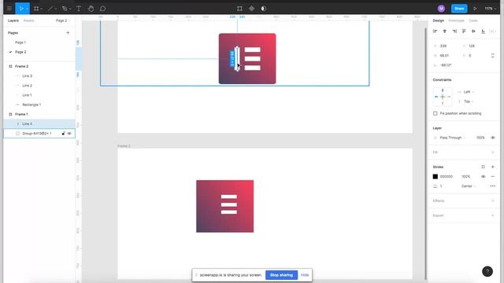504x283 pixels.
Task: Switch to the Layers tab
Action: tap(13, 20)
